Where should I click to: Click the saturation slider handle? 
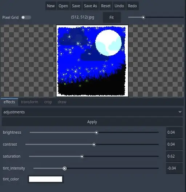(x=82, y=156)
